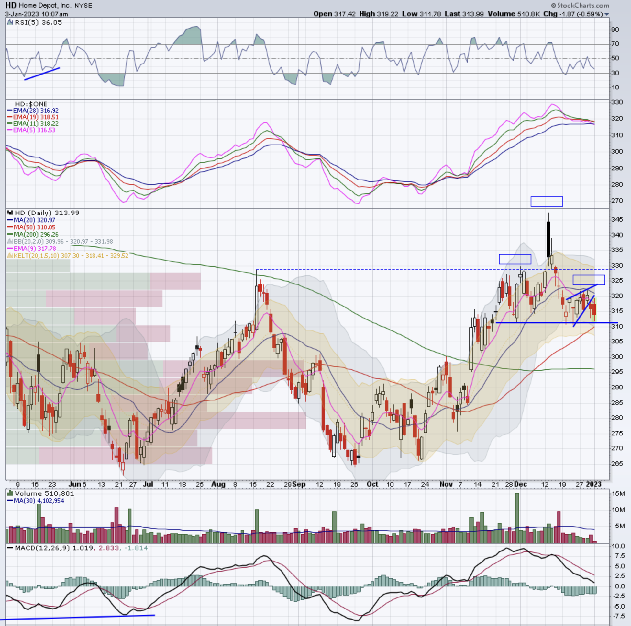
Task: Open the dropdown arrow next to Chg value
Action: point(606,14)
